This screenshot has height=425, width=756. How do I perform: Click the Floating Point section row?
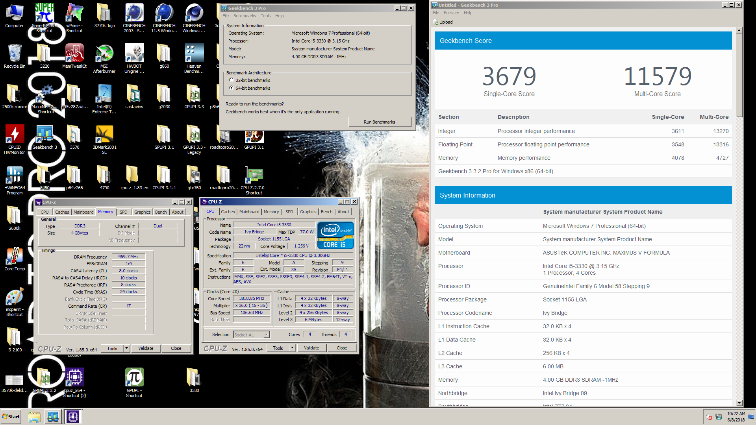click(583, 144)
